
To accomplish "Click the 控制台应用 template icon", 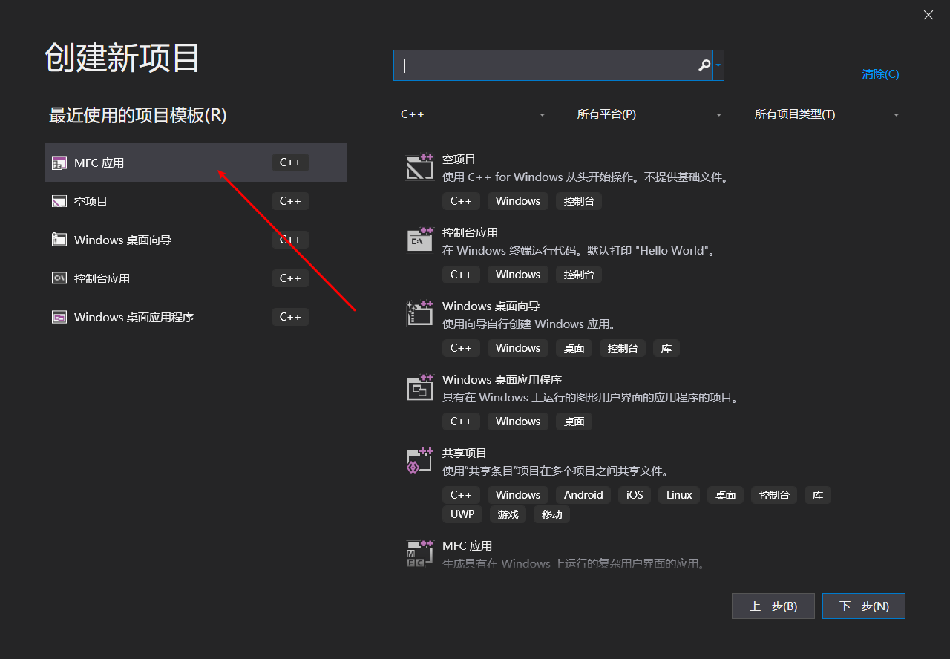I will (419, 239).
